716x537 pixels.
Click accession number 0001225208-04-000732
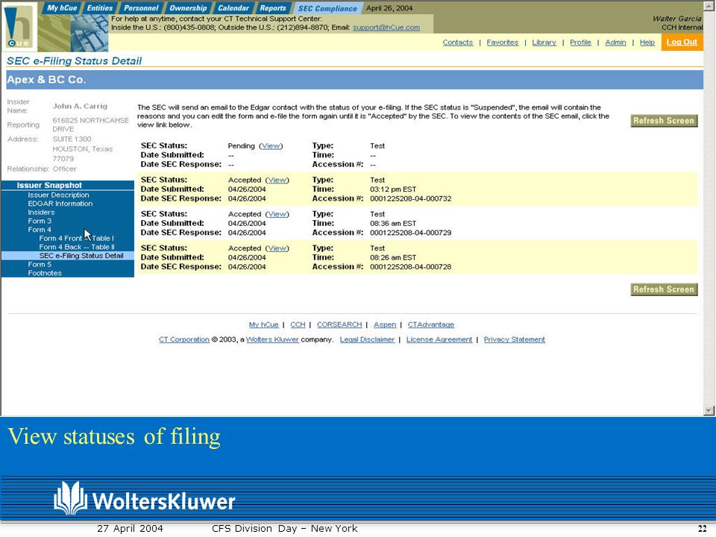coord(410,198)
